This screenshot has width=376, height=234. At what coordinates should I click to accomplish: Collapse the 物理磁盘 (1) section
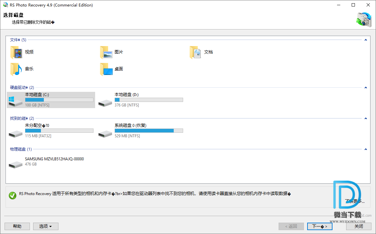[366, 149]
